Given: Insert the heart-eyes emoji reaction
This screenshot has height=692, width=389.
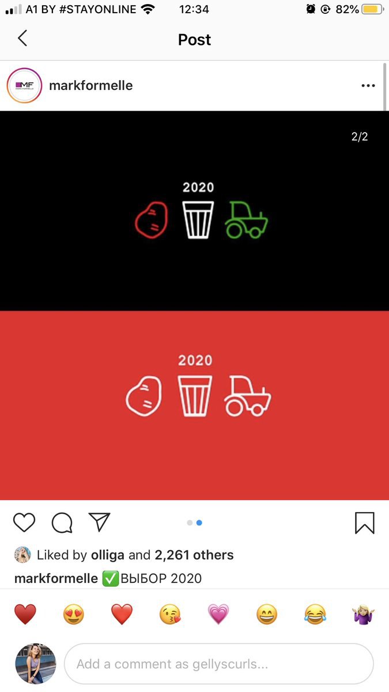Looking at the screenshot, I should (73, 614).
